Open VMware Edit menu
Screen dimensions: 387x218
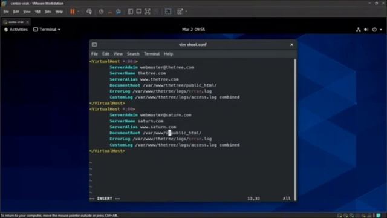[x=16, y=12]
